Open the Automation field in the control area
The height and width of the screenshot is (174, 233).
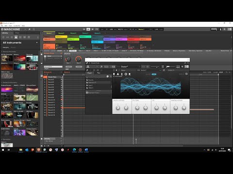[53, 67]
